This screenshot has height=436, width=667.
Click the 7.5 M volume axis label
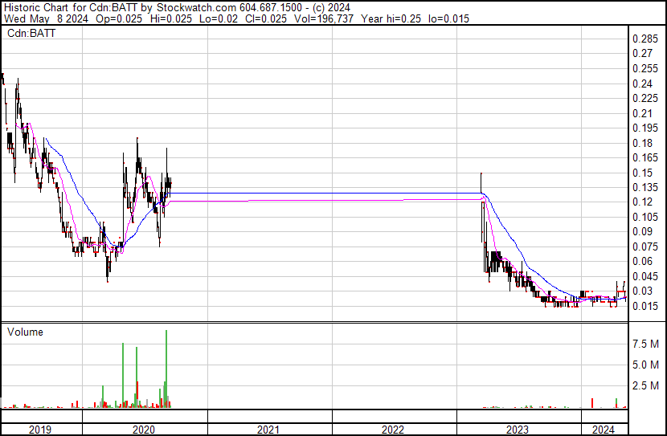tap(646, 344)
